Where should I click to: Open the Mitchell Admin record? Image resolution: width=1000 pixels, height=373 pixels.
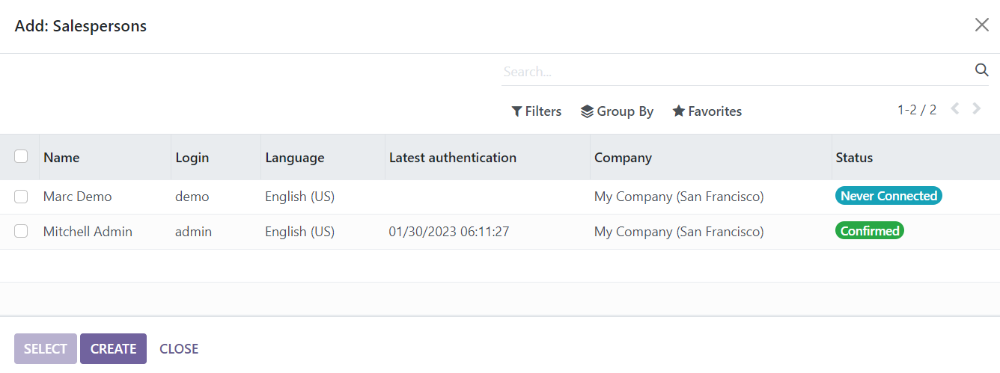tap(88, 232)
